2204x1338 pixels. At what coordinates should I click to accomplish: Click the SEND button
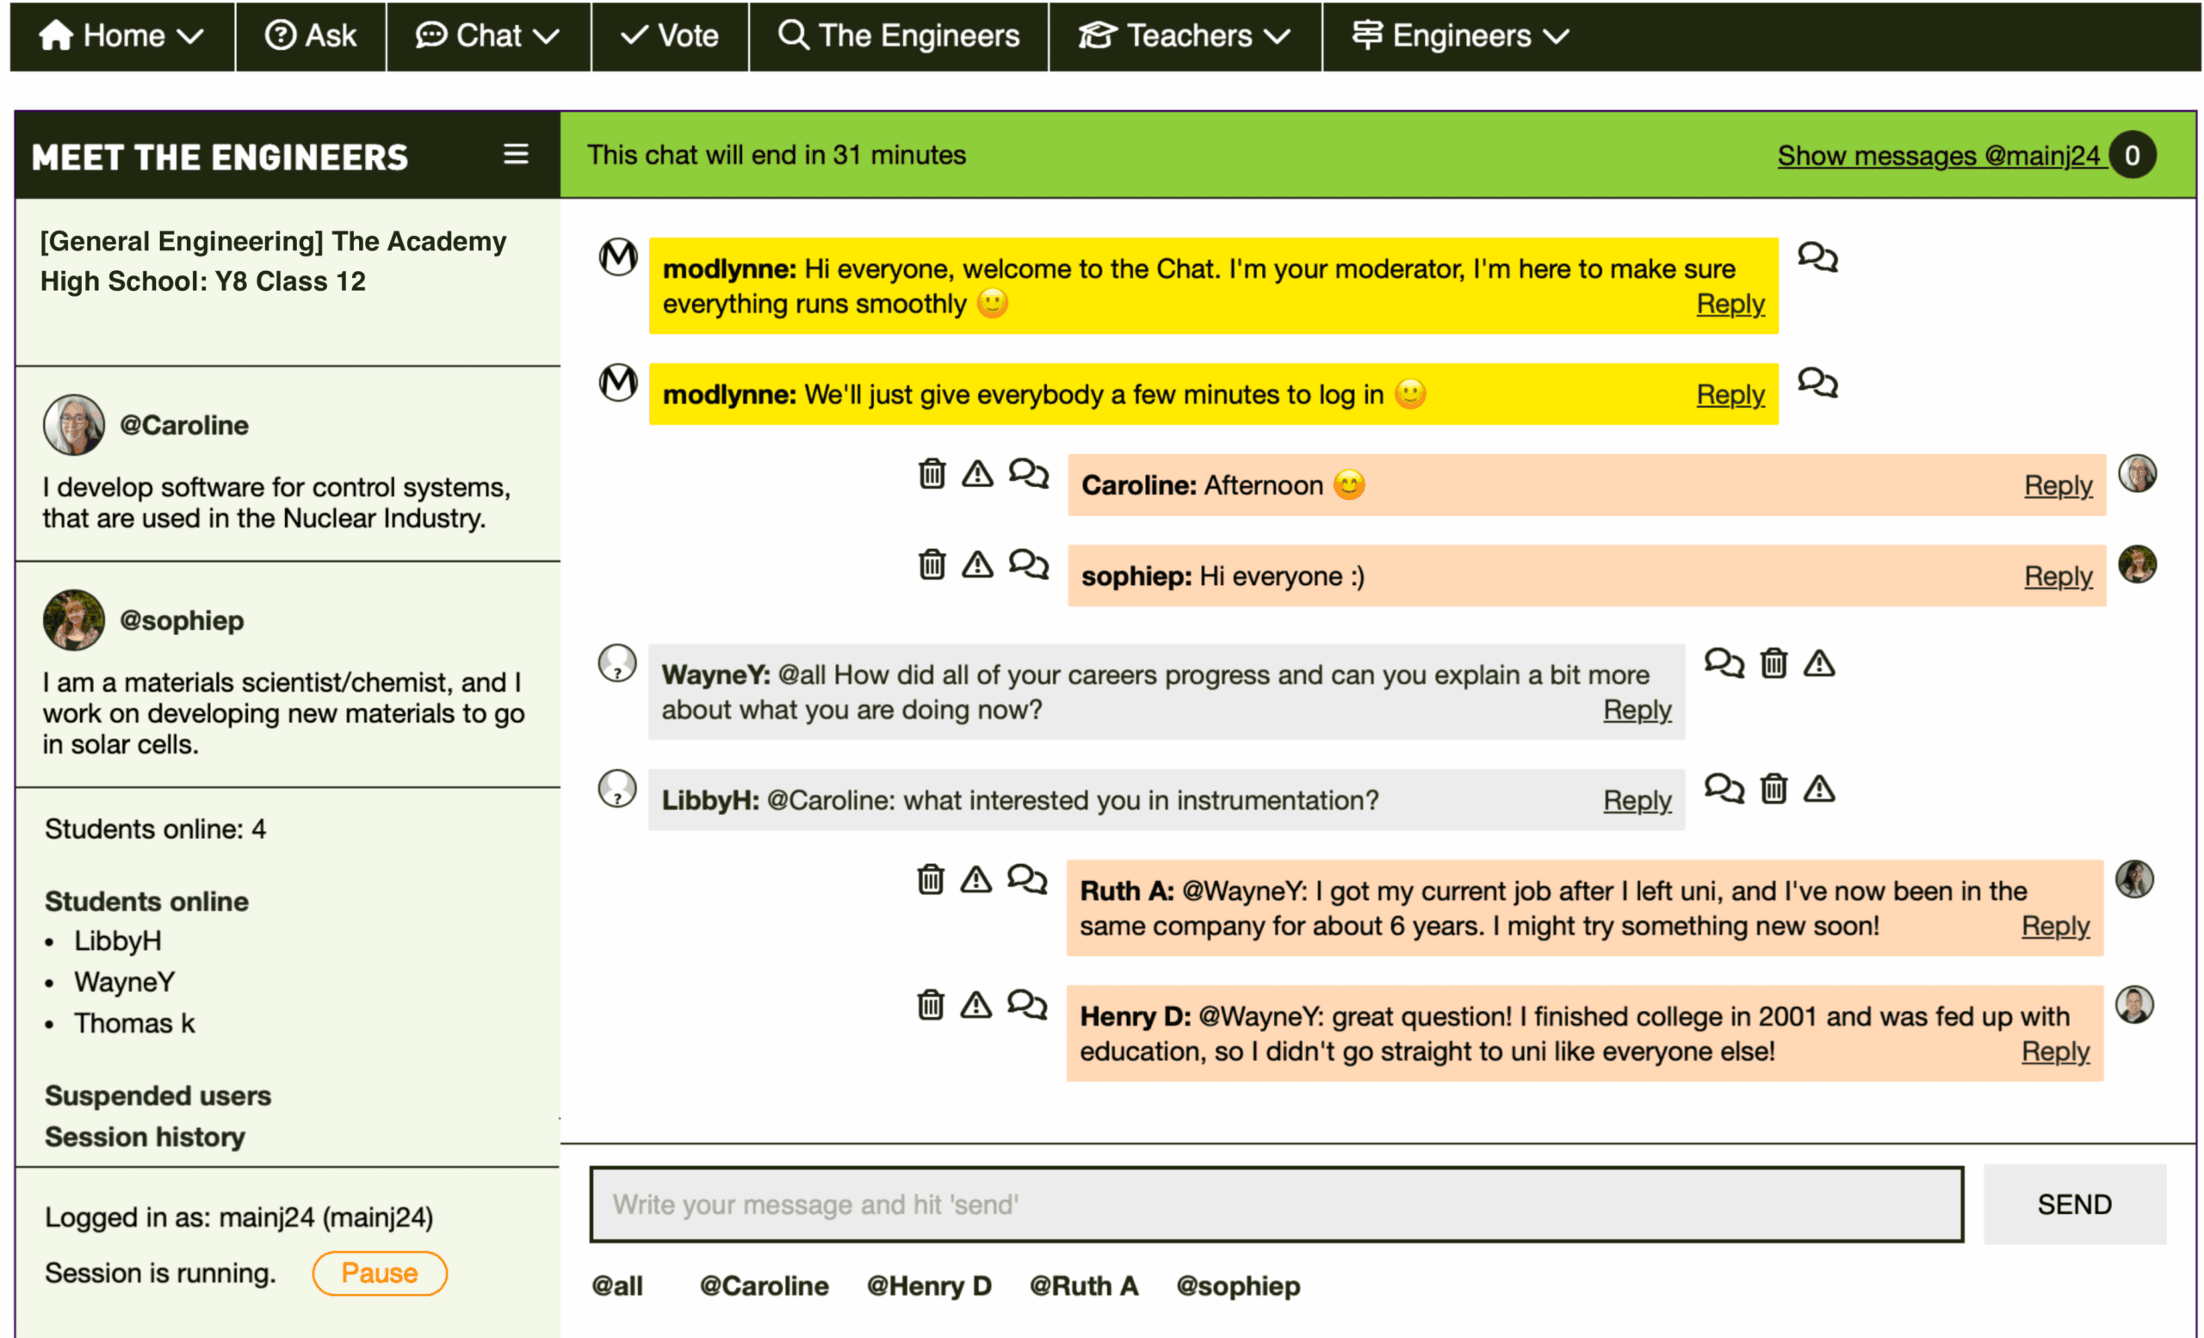click(x=2073, y=1204)
